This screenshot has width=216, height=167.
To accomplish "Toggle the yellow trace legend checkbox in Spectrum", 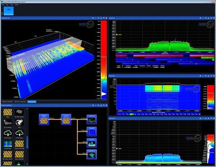I will click(117, 35).
